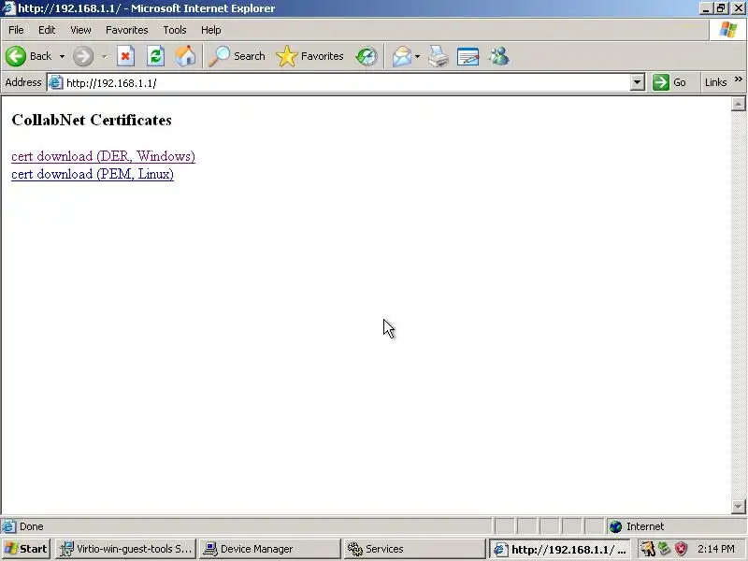748x561 pixels.
Task: Click the red security shield tray icon
Action: 681,549
